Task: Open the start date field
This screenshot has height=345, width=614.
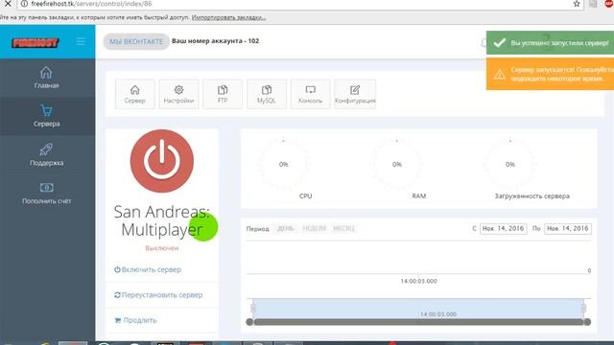Action: click(x=503, y=228)
